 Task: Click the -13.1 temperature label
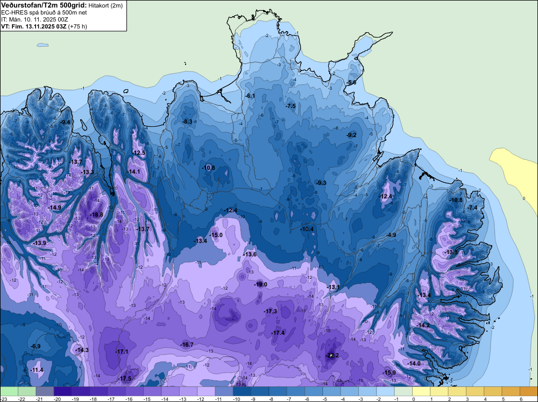tap(333, 287)
